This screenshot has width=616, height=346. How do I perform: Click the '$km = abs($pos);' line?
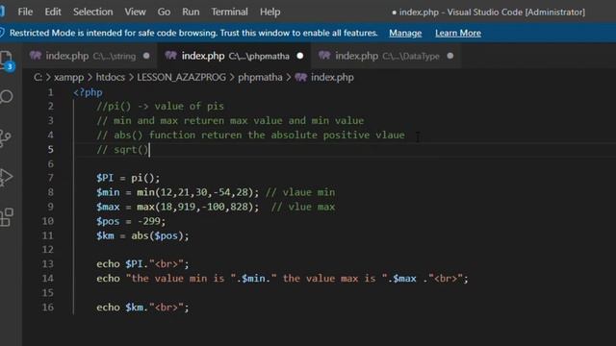[142, 235]
